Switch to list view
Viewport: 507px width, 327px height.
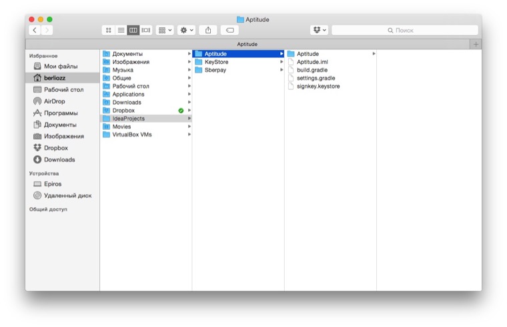pos(121,30)
